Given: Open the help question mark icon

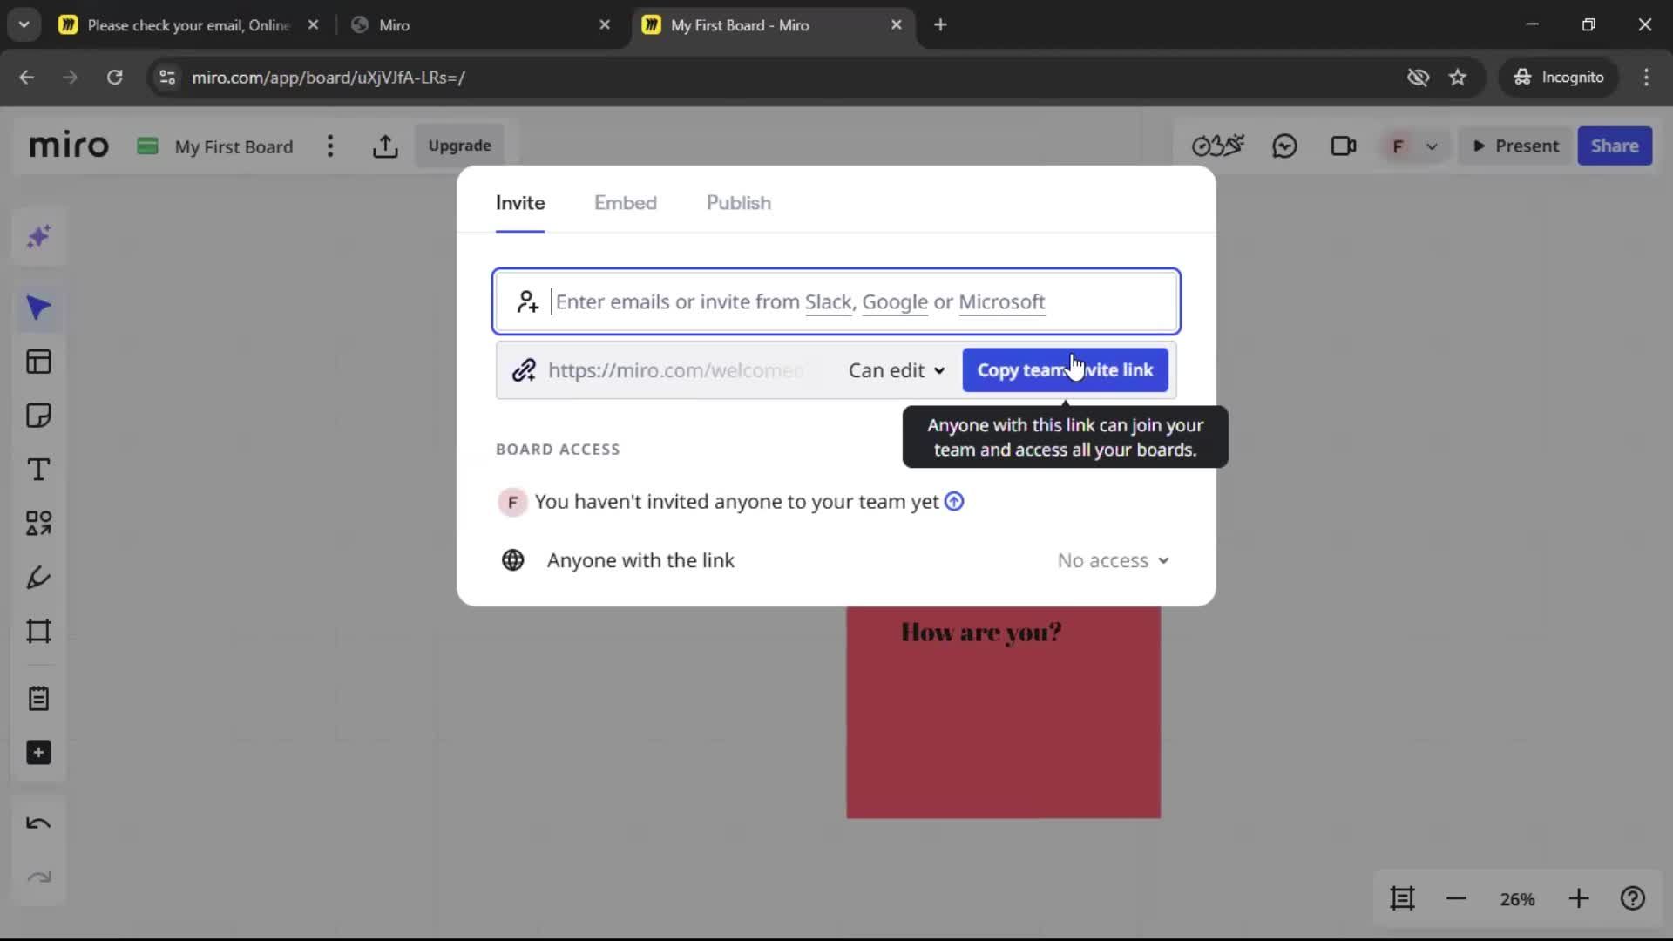Looking at the screenshot, I should (x=1633, y=898).
